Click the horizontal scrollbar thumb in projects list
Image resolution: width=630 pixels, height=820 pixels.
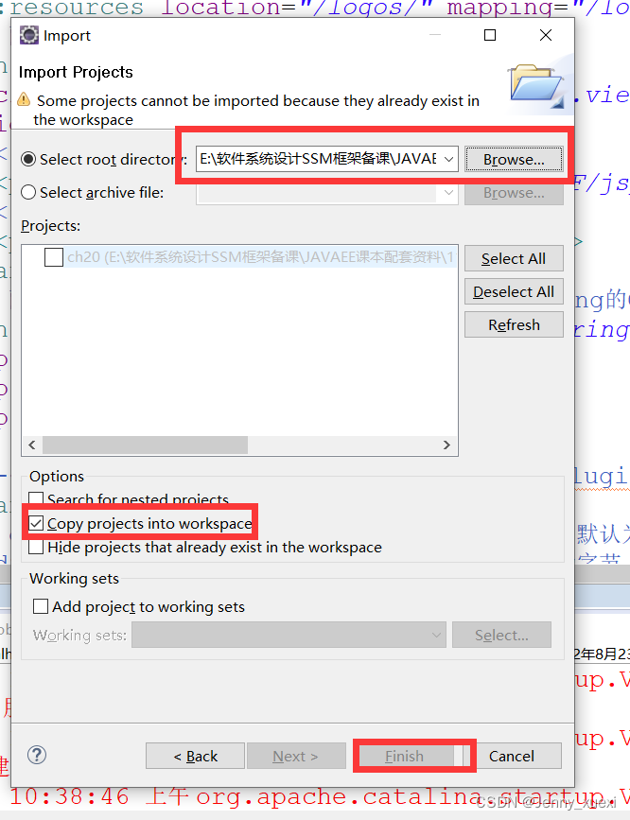pyautogui.click(x=145, y=445)
